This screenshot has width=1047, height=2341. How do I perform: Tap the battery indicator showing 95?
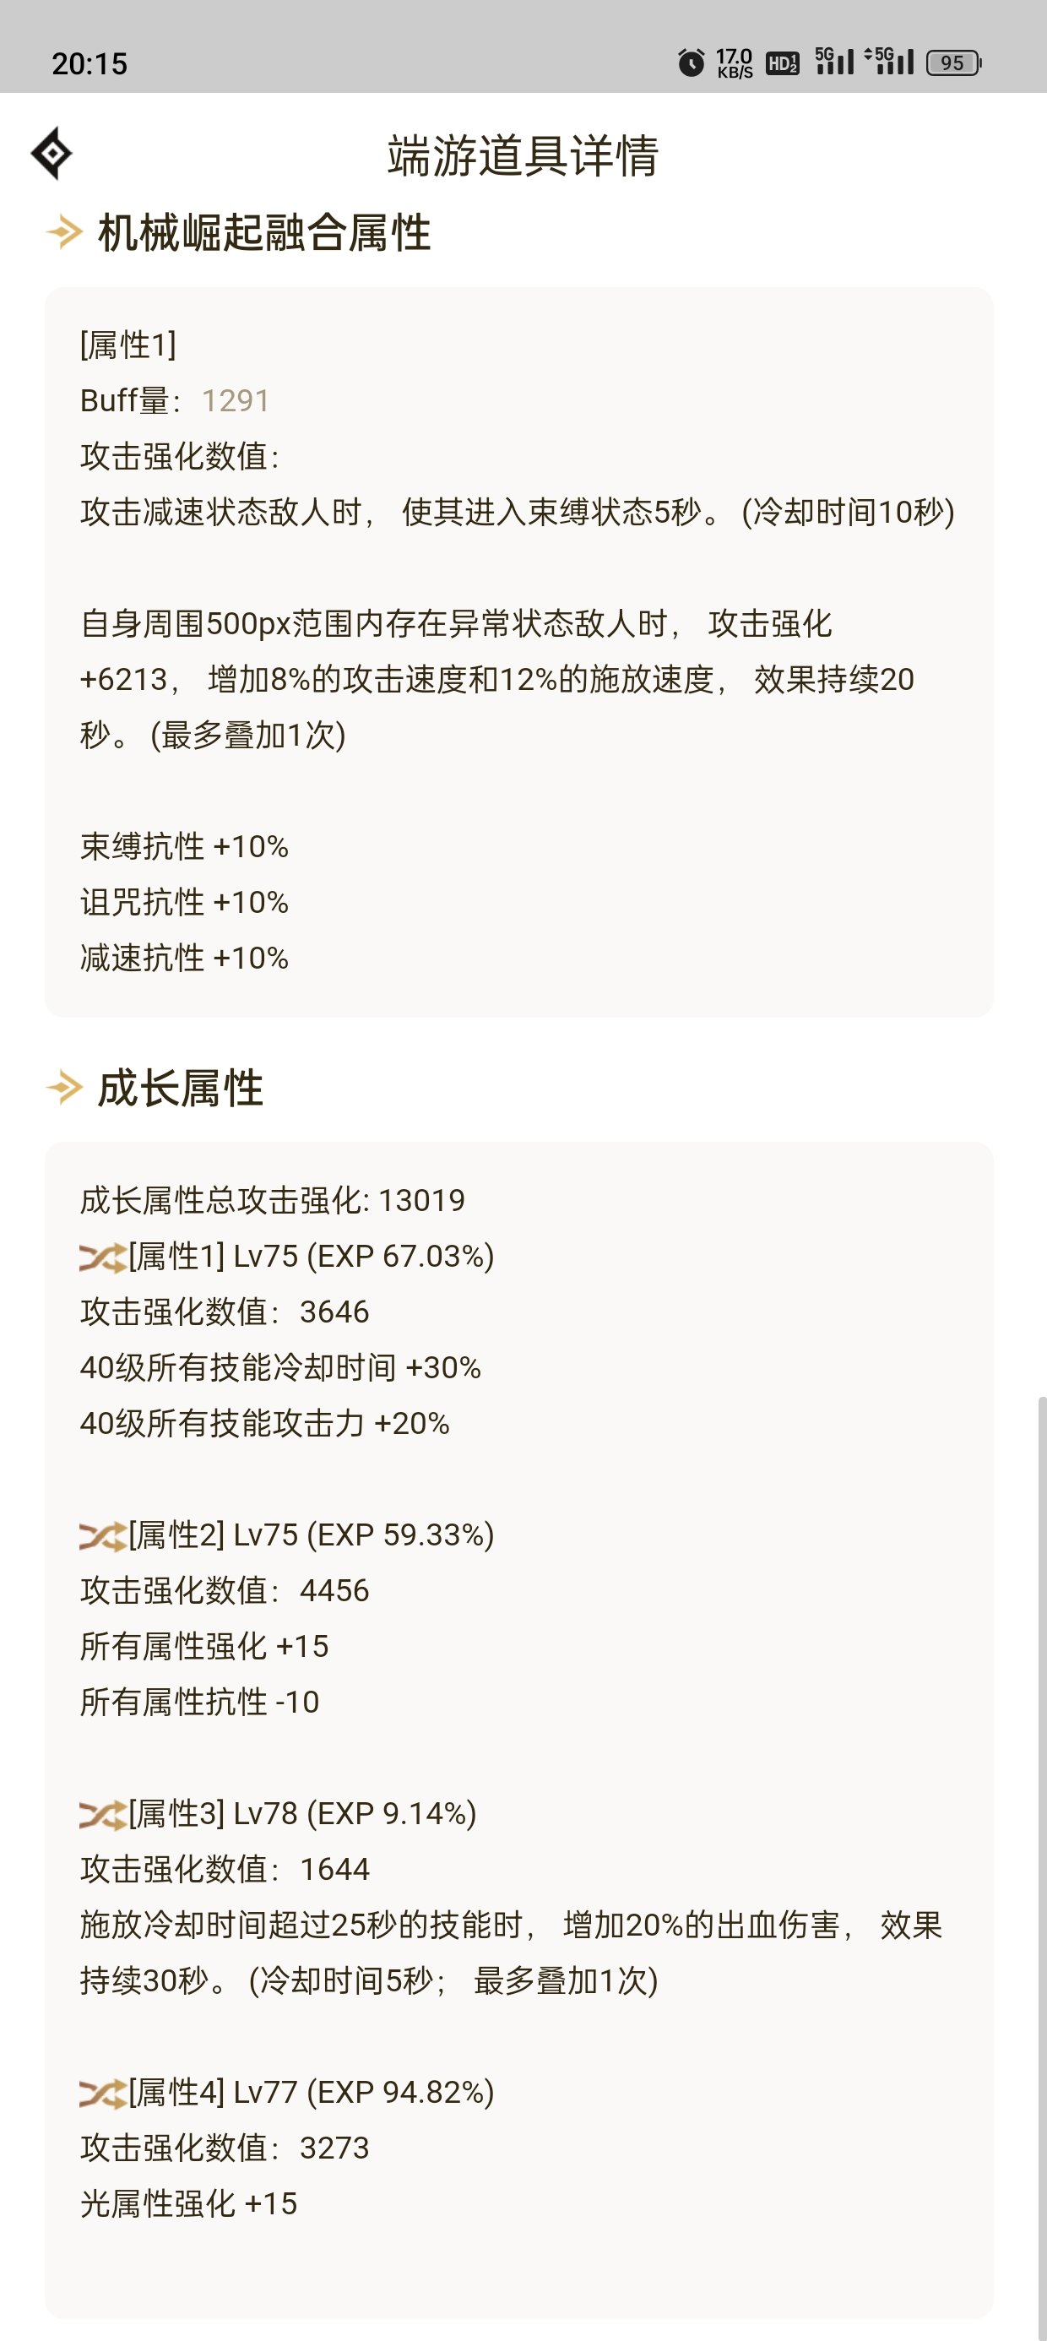(x=953, y=62)
